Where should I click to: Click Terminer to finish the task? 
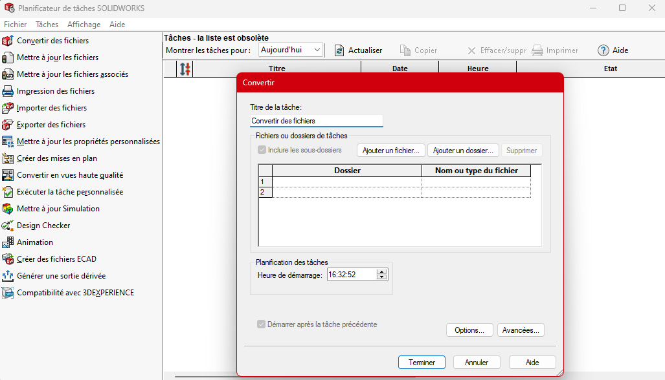coord(422,362)
